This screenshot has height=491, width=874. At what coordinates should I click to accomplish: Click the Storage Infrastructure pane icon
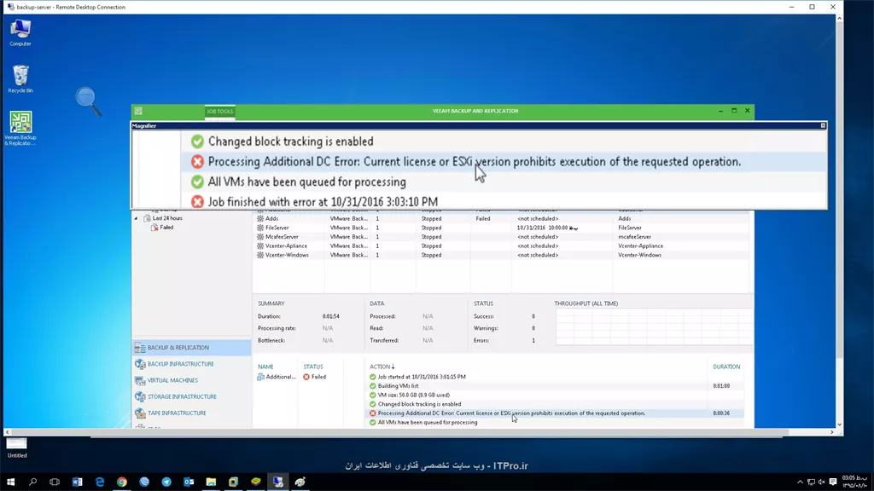(x=140, y=397)
